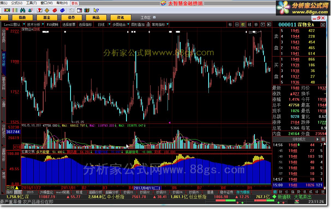The height and width of the screenshot is (209, 331).
Task: Click the striped bars toolbar icon
Action: click(x=15, y=10)
